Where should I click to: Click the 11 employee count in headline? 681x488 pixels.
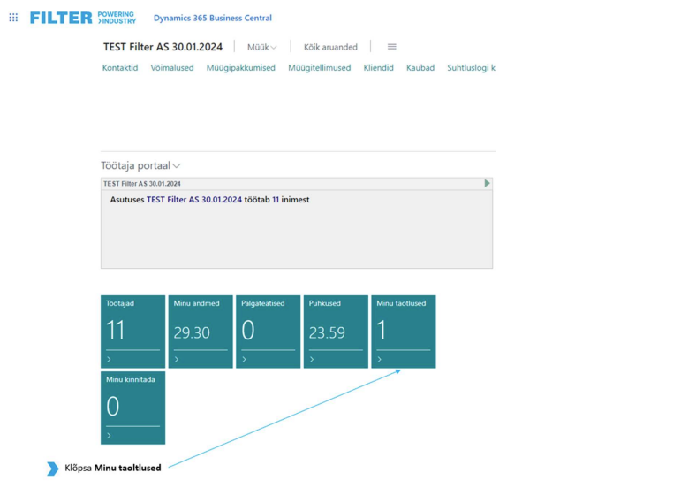coord(276,200)
